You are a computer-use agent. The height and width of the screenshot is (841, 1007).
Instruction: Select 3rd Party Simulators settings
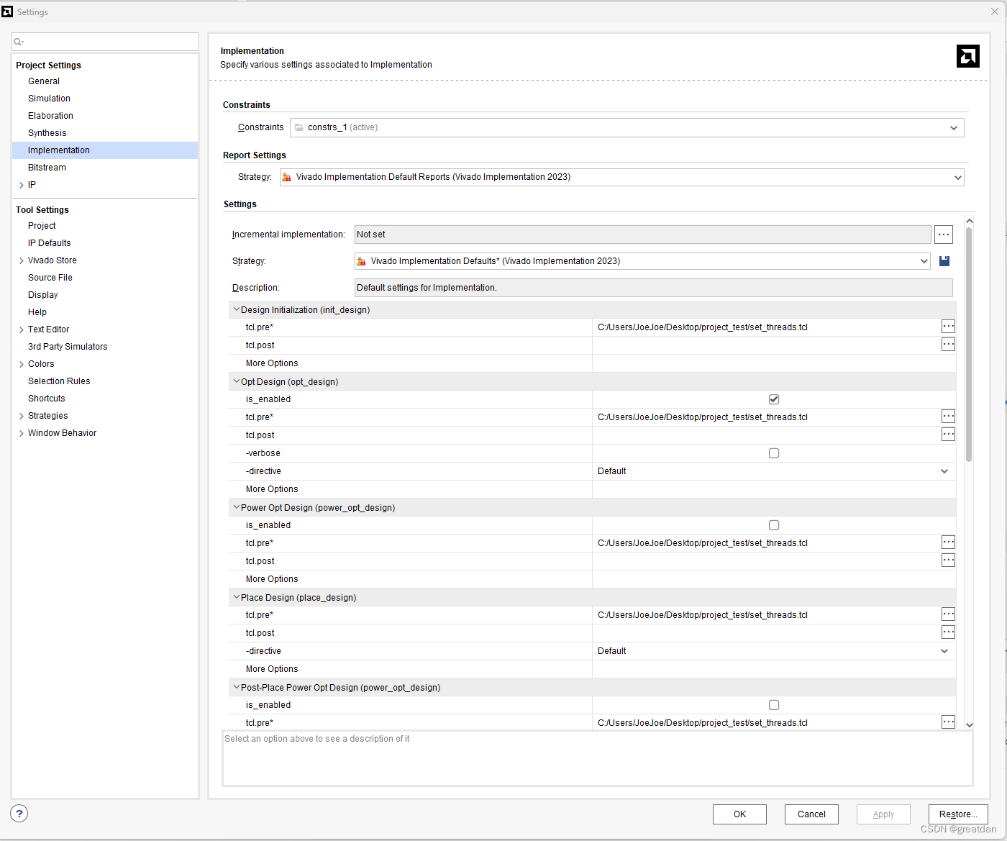68,347
